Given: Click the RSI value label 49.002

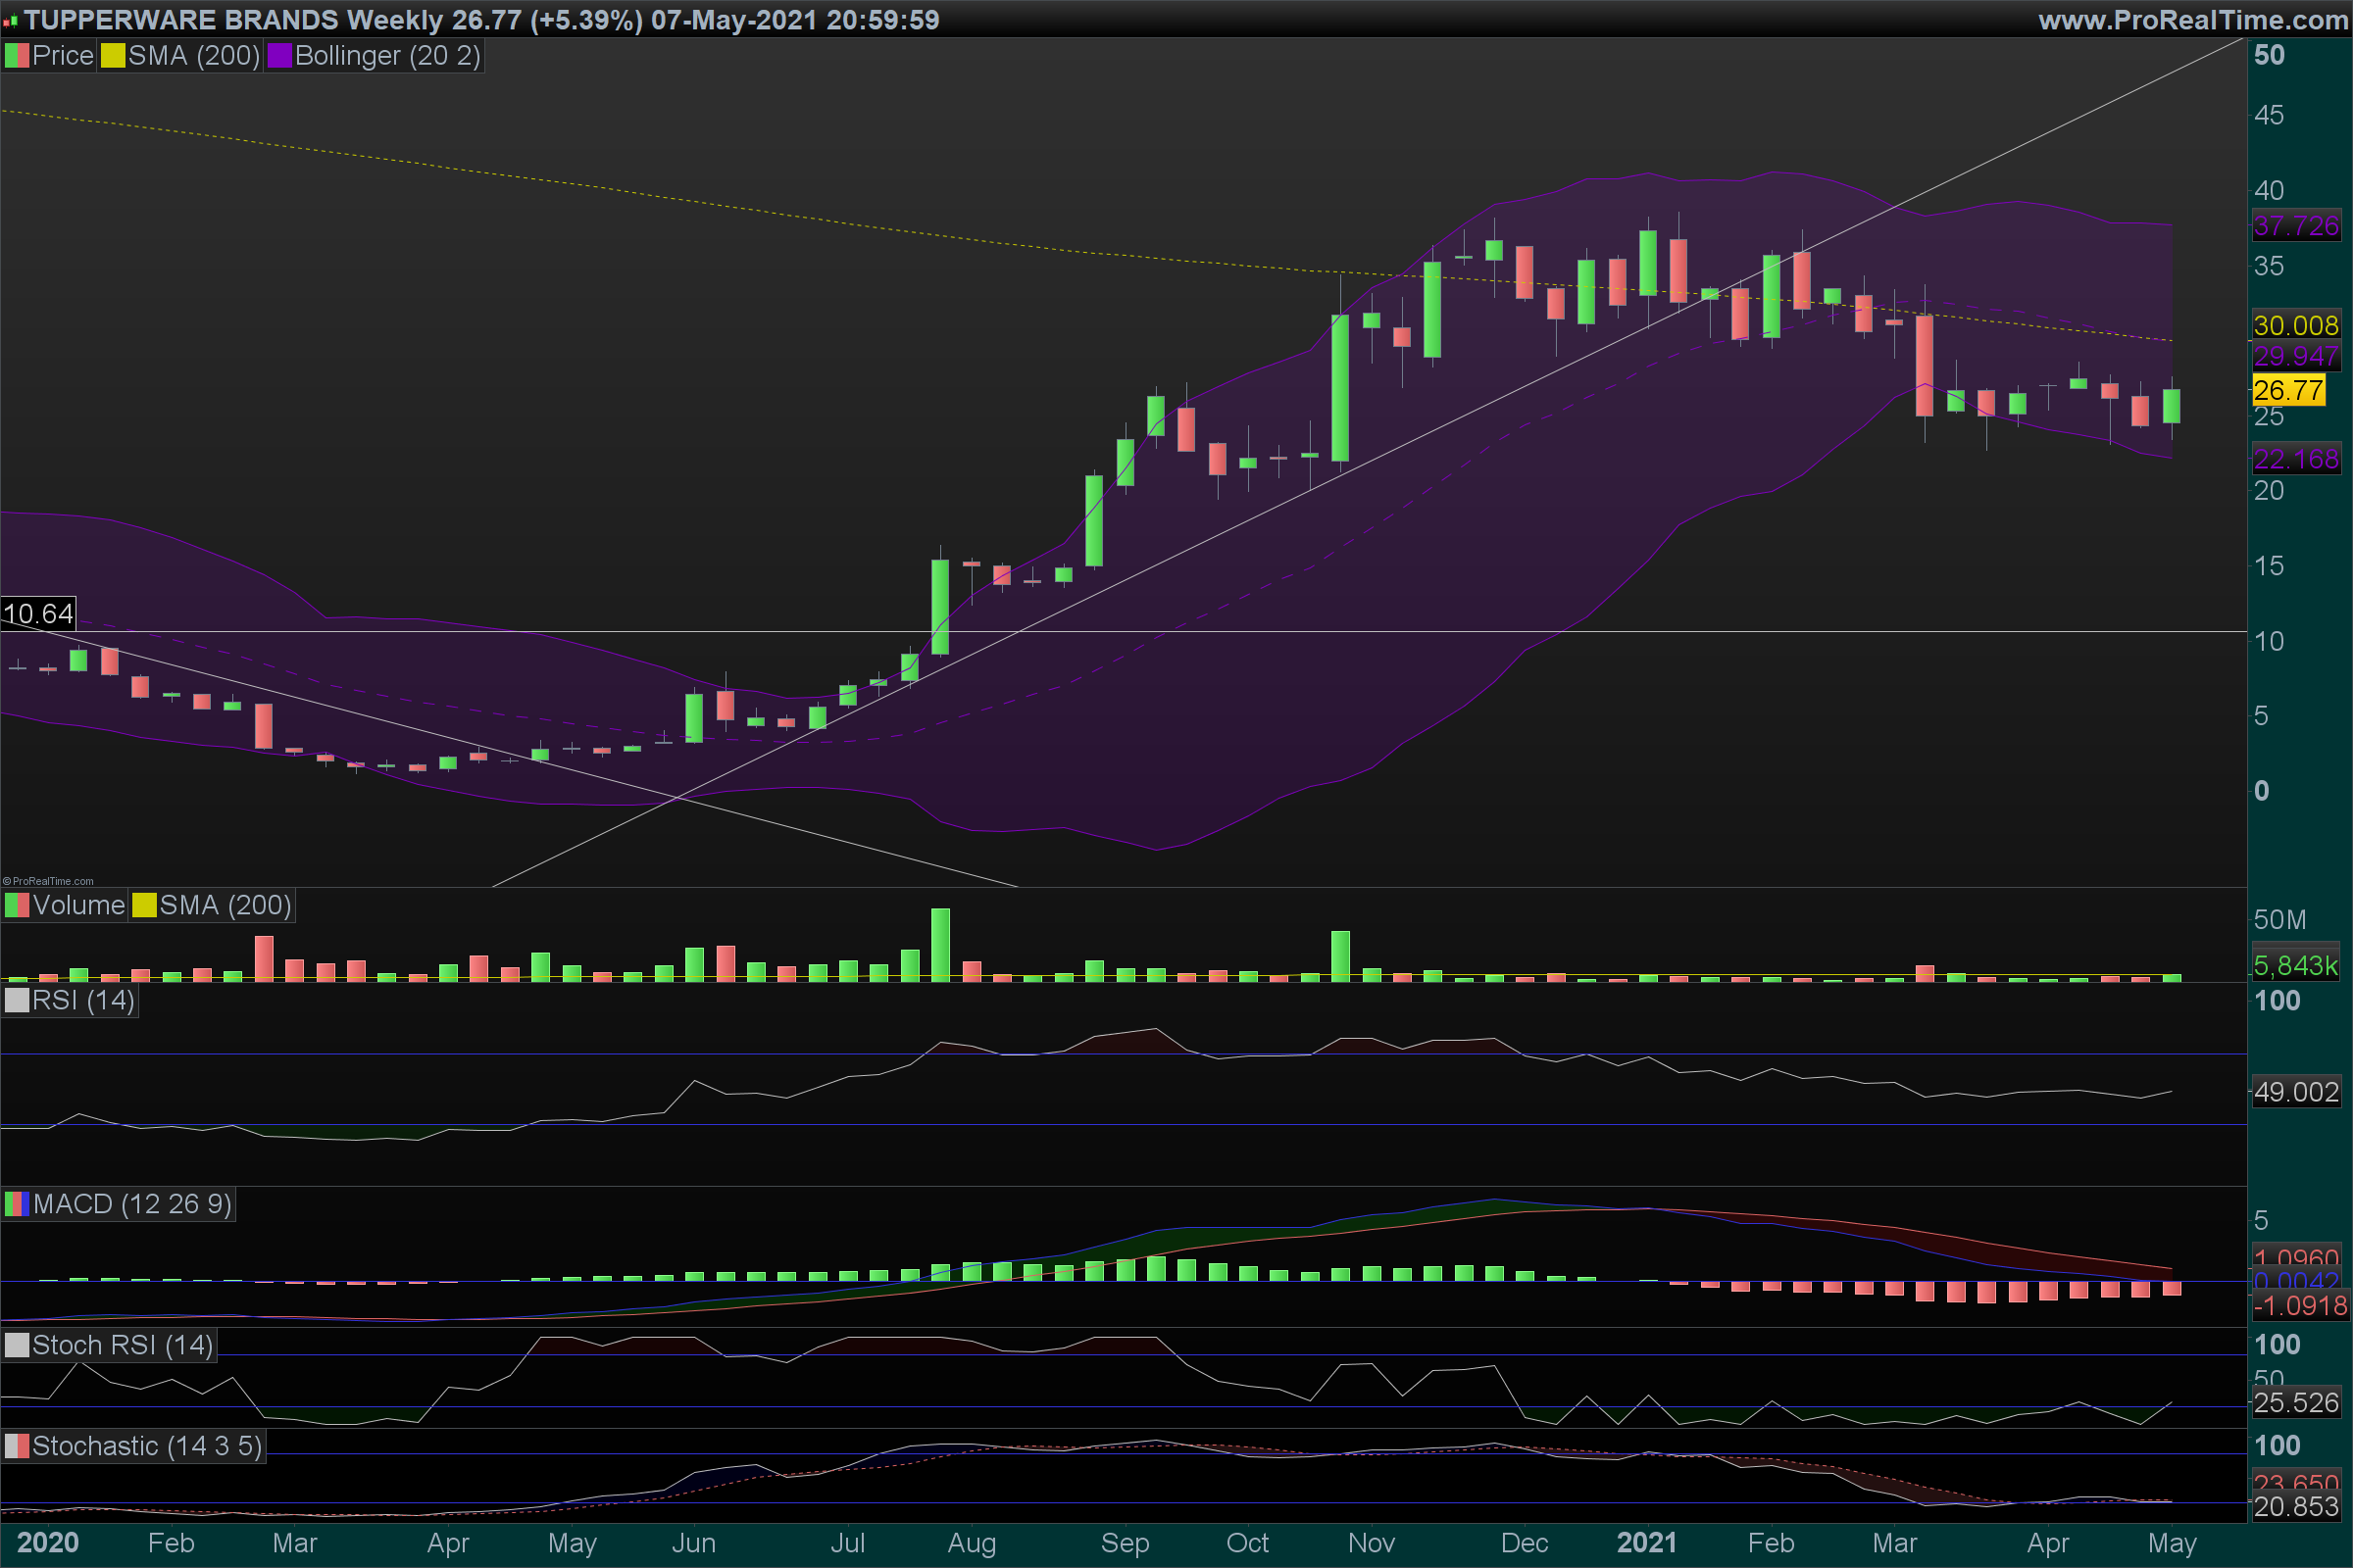Looking at the screenshot, I should (2296, 1092).
